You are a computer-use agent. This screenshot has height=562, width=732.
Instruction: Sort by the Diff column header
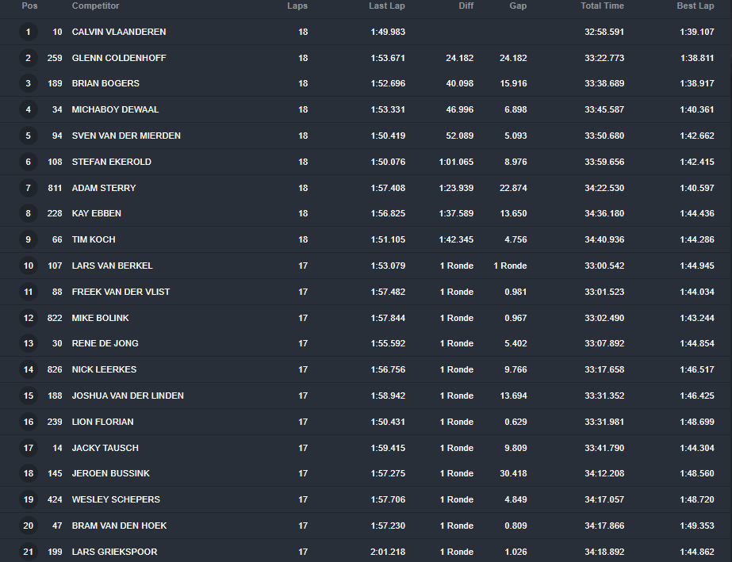point(466,6)
